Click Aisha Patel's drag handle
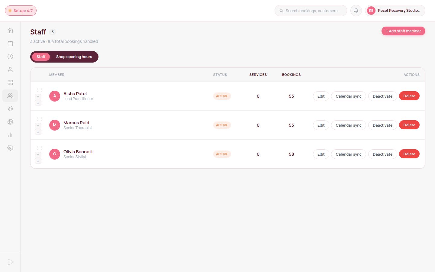 [x=39, y=90]
